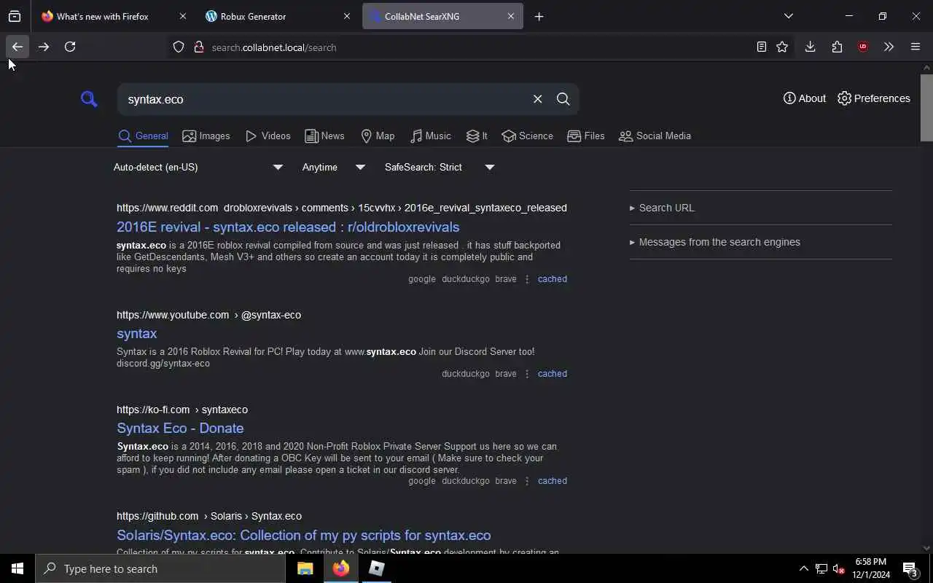The height and width of the screenshot is (583, 933).
Task: Close the Robux Generator tab
Action: click(346, 16)
